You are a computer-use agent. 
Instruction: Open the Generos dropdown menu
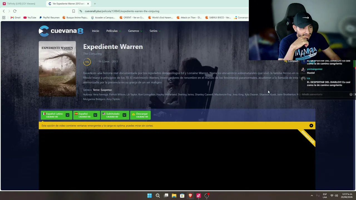(135, 31)
